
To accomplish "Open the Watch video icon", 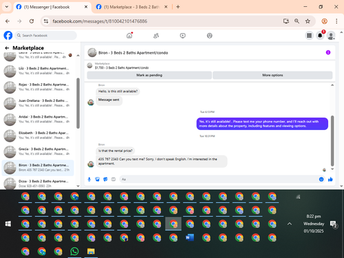I will 183,36.
